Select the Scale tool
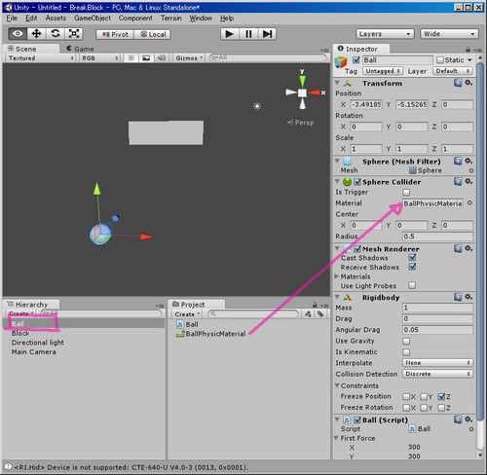The height and width of the screenshot is (475, 487). pos(74,34)
